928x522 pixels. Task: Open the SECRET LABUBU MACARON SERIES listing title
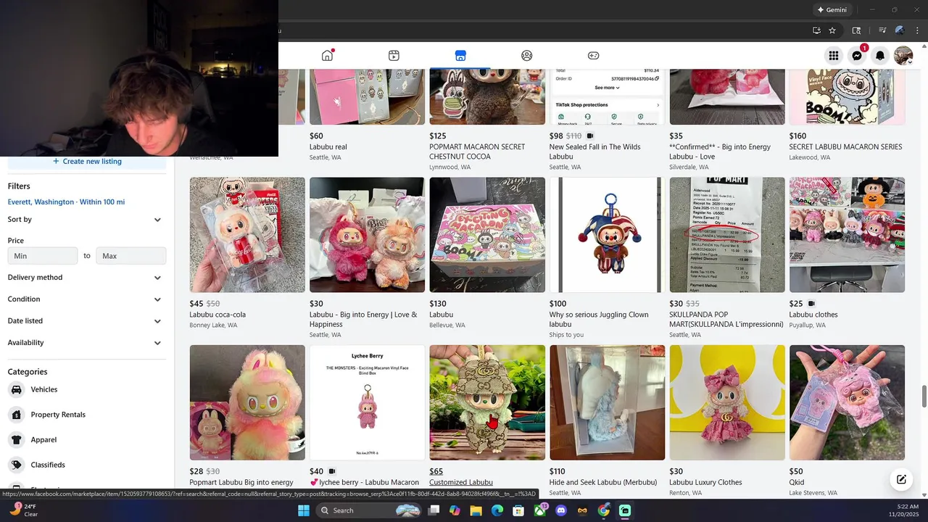[845, 146]
